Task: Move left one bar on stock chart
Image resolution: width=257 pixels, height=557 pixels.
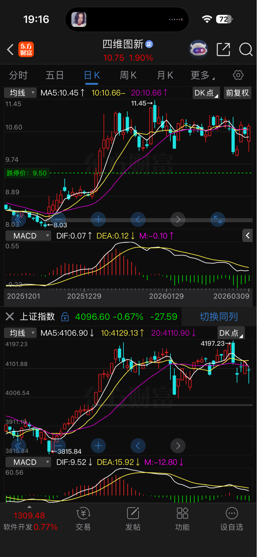Action: click(x=138, y=219)
